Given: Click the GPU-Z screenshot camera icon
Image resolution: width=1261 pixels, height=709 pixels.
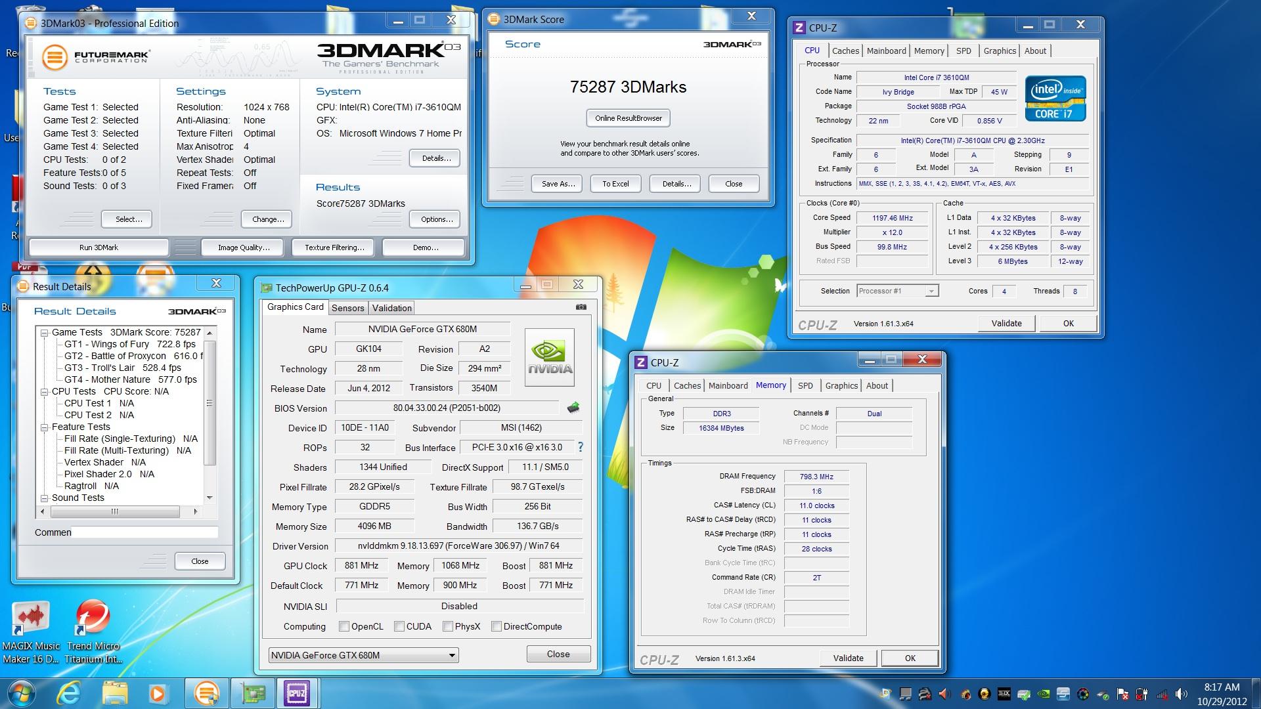Looking at the screenshot, I should tap(581, 307).
